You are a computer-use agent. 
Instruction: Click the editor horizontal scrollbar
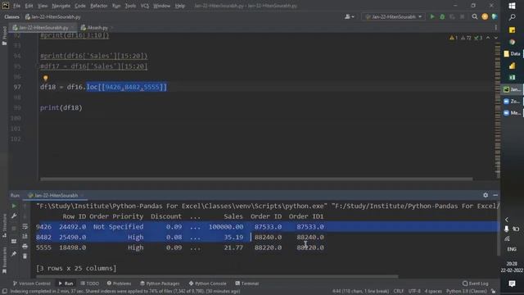[x=256, y=179]
